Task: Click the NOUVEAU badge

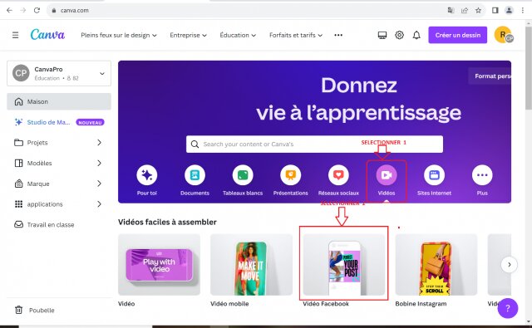Action: (x=90, y=122)
